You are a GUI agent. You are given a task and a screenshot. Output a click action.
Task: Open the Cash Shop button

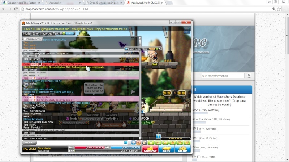150,149
